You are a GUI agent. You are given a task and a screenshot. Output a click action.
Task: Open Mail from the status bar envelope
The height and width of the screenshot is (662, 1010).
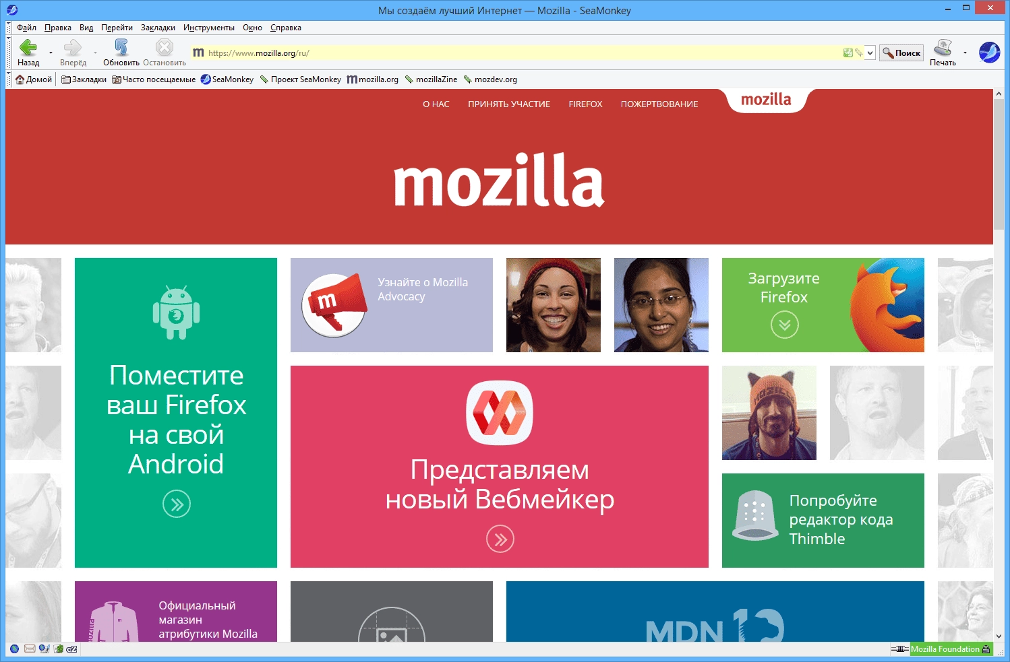click(x=30, y=649)
